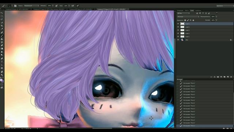The height and width of the screenshot is (132, 234).
Task: Click the foreground color swatch
Action: [x=1, y=80]
